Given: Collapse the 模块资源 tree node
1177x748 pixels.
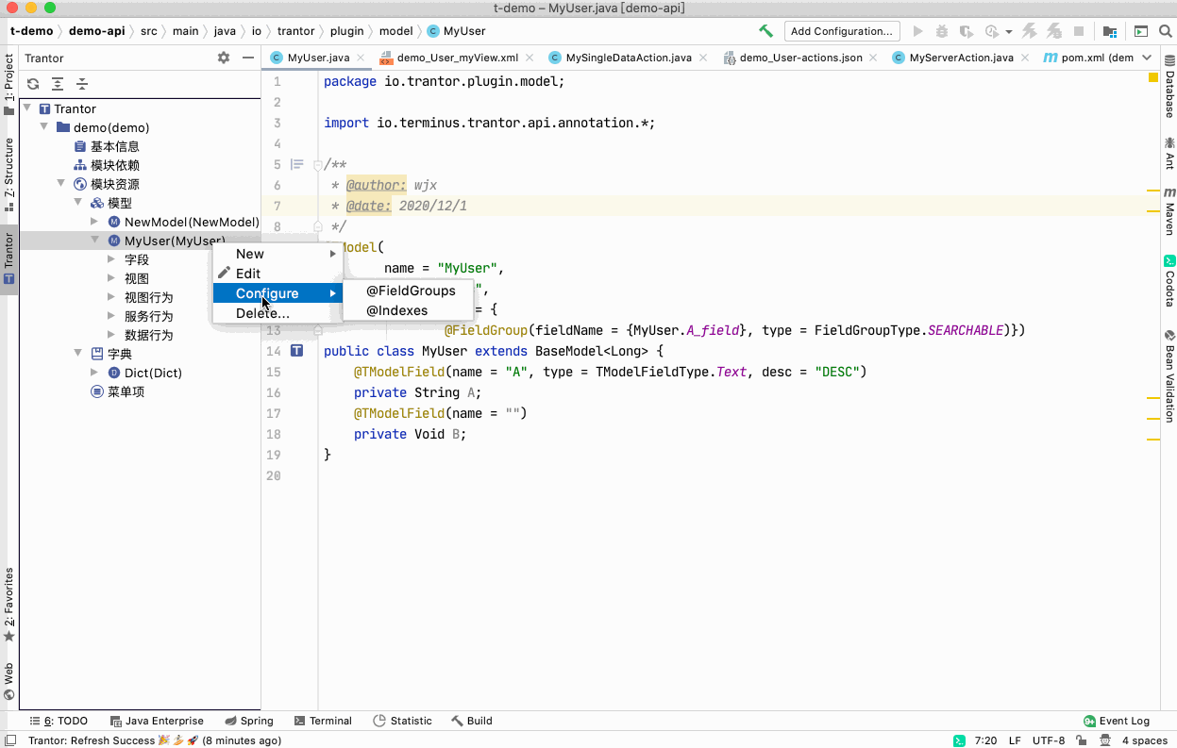Looking at the screenshot, I should [x=61, y=184].
